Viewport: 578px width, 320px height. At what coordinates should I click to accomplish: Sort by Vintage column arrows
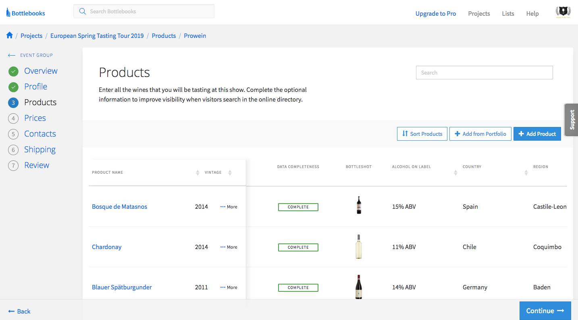click(230, 172)
